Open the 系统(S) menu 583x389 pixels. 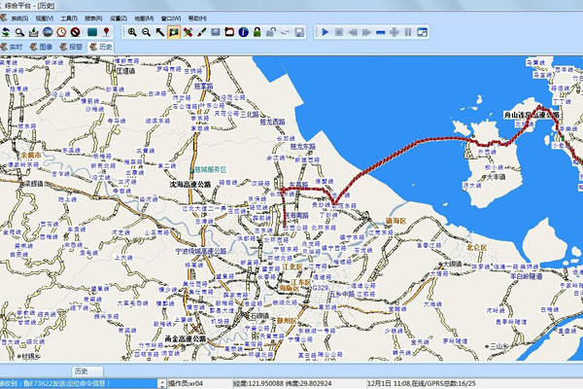[19, 18]
